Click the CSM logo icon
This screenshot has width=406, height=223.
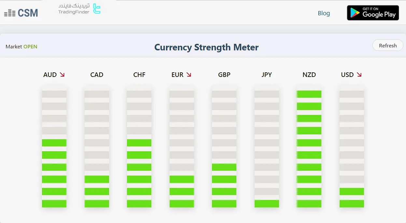tap(10, 13)
